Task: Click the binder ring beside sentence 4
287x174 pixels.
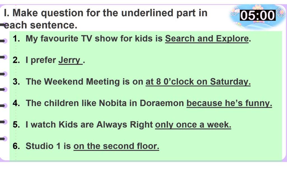Action: [4, 106]
